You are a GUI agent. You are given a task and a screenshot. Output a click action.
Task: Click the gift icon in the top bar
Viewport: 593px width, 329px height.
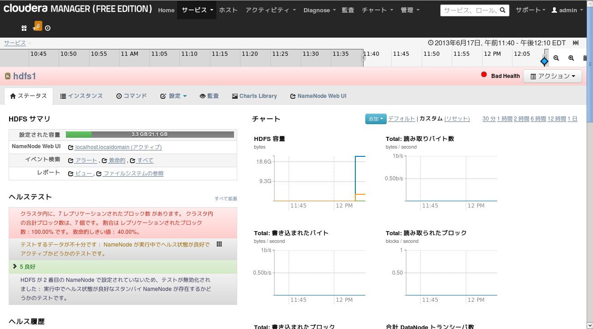(24, 28)
